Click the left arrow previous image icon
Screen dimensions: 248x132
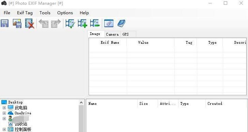(x=44, y=23)
